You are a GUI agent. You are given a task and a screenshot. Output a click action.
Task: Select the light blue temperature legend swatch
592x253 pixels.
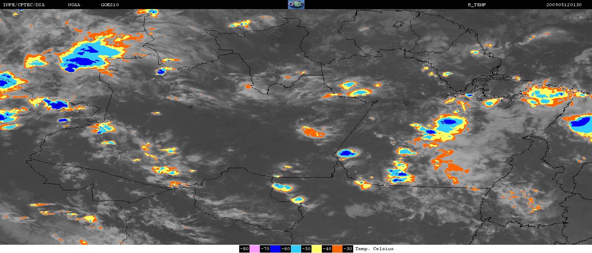coord(296,249)
